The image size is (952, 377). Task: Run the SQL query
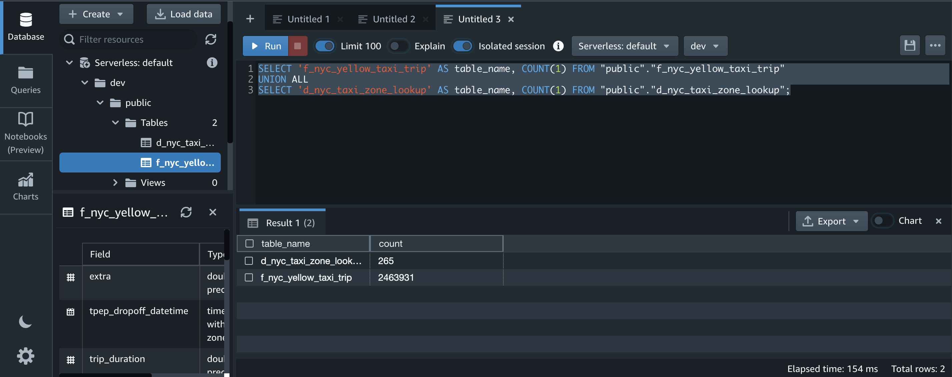point(265,46)
